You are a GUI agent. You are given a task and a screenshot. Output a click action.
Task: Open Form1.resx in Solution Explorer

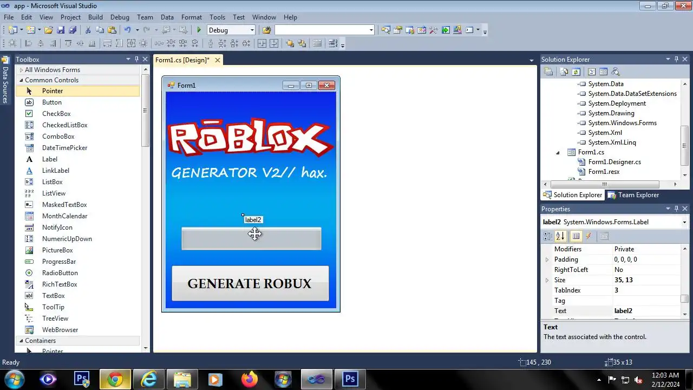(604, 172)
